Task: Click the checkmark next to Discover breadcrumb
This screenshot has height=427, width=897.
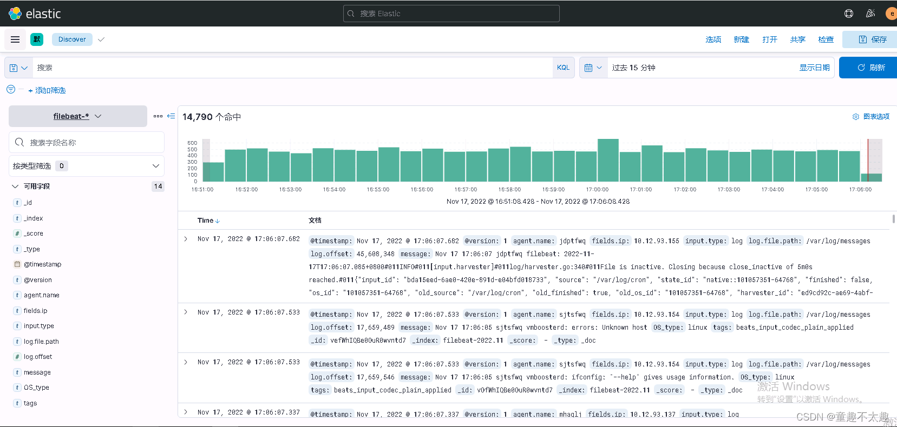Action: tap(101, 39)
